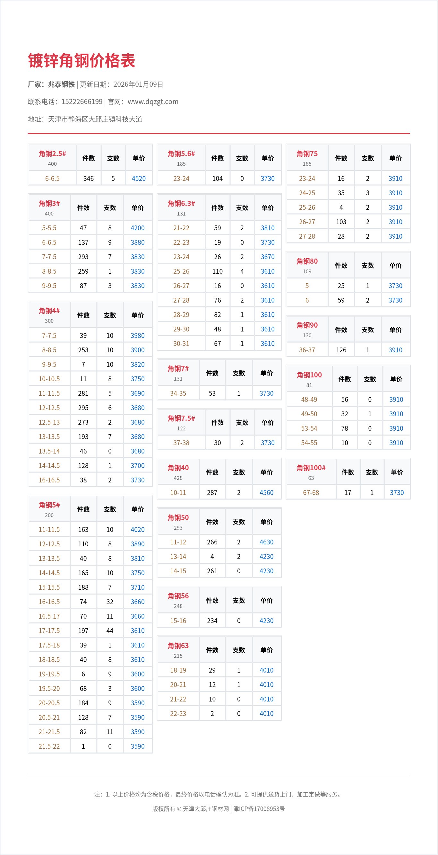The width and height of the screenshot is (438, 855).
Task: Click price 3710 in the 角钢5# table
Action: pos(138,587)
